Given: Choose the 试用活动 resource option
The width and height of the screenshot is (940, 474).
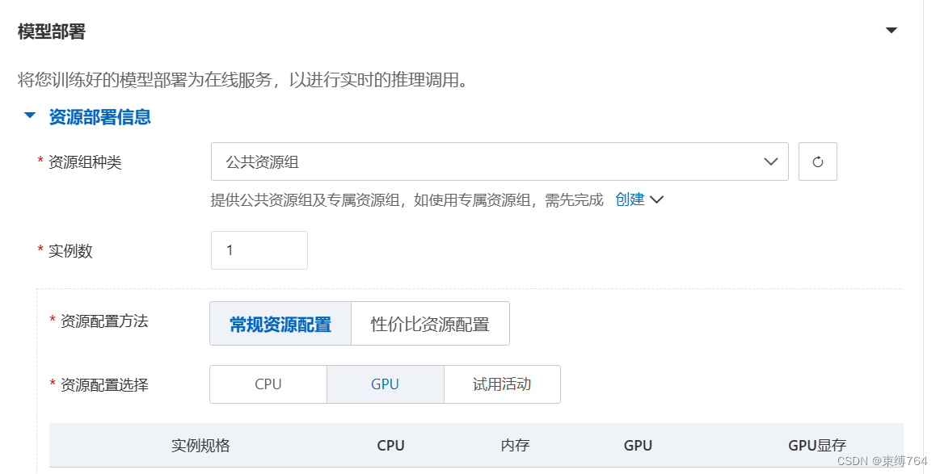Looking at the screenshot, I should [502, 384].
